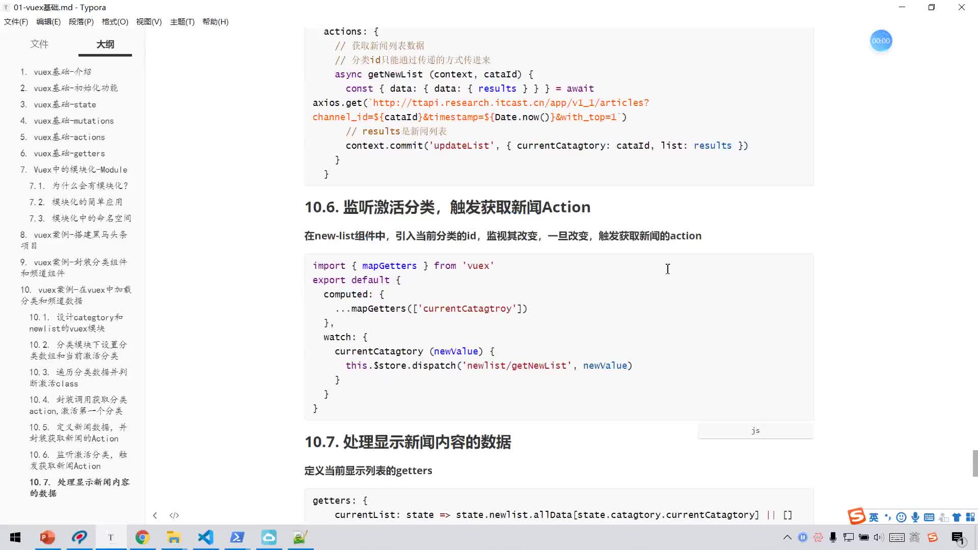Open the 段落(P) menu
Image resolution: width=978 pixels, height=550 pixels.
81,21
